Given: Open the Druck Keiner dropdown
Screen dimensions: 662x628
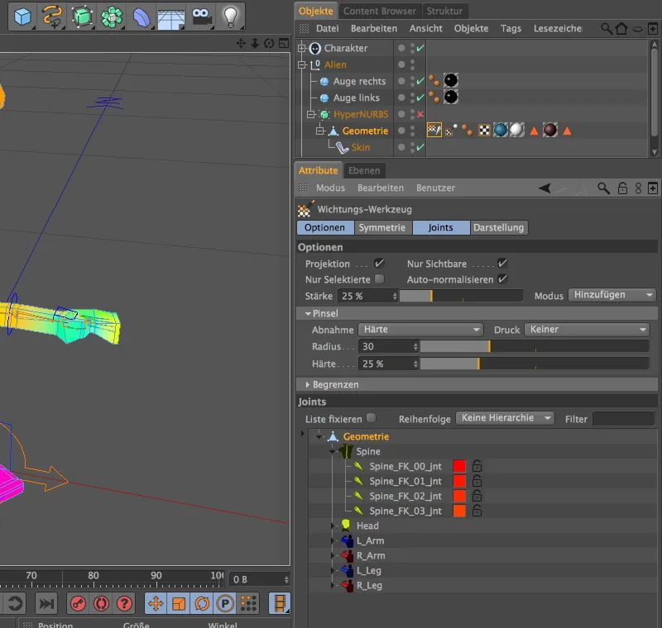Looking at the screenshot, I should 587,329.
